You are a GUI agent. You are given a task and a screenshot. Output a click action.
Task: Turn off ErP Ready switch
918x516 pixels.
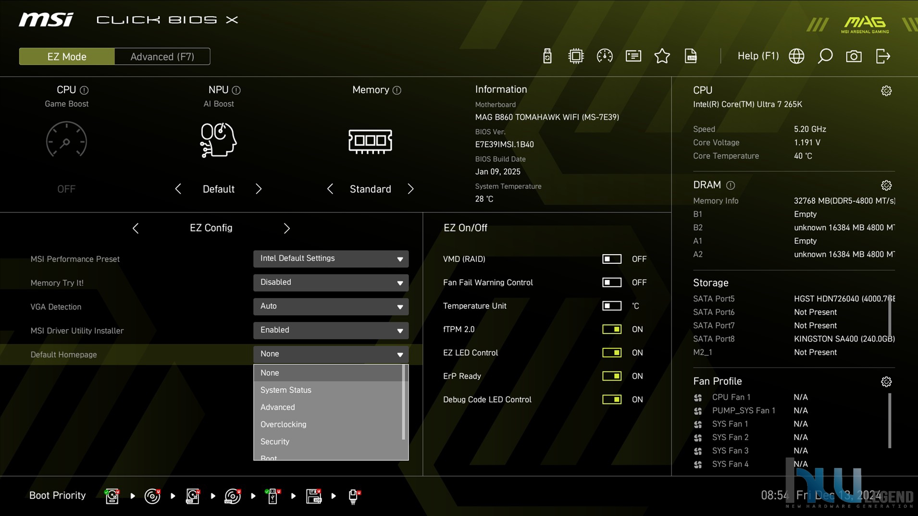611,376
